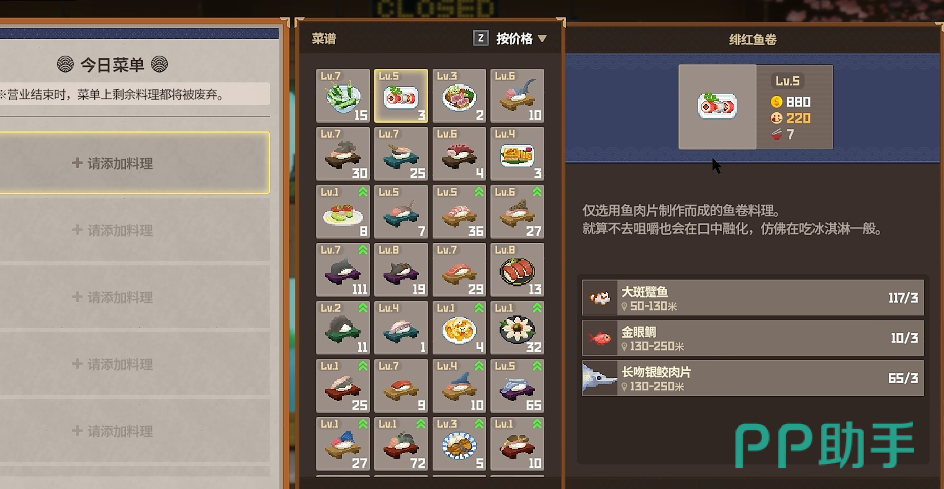Pick the Lv.1 dish with quantity 32
Screen dimensions: 944x489
pyautogui.click(x=517, y=328)
